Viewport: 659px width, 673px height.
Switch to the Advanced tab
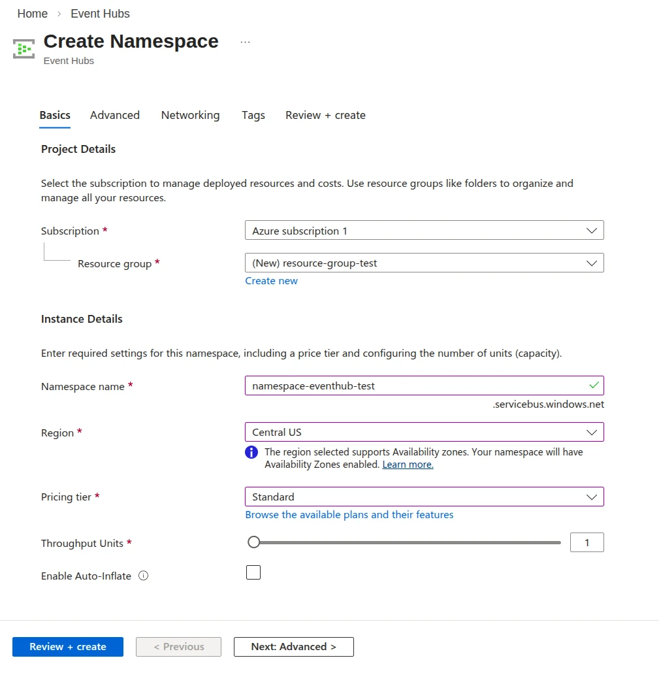[x=115, y=115]
